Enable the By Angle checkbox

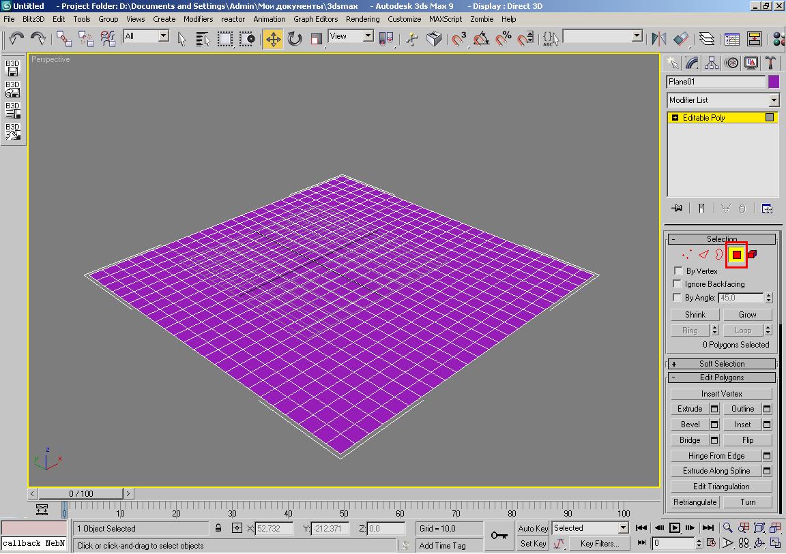(x=678, y=298)
